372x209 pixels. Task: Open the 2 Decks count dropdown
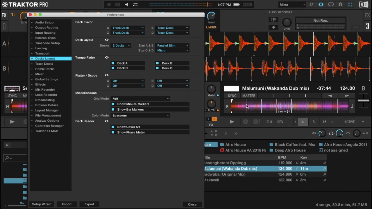(121, 46)
